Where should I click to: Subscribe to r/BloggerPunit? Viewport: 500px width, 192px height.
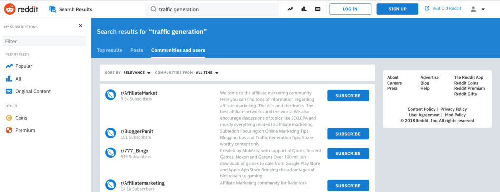pyautogui.click(x=348, y=134)
